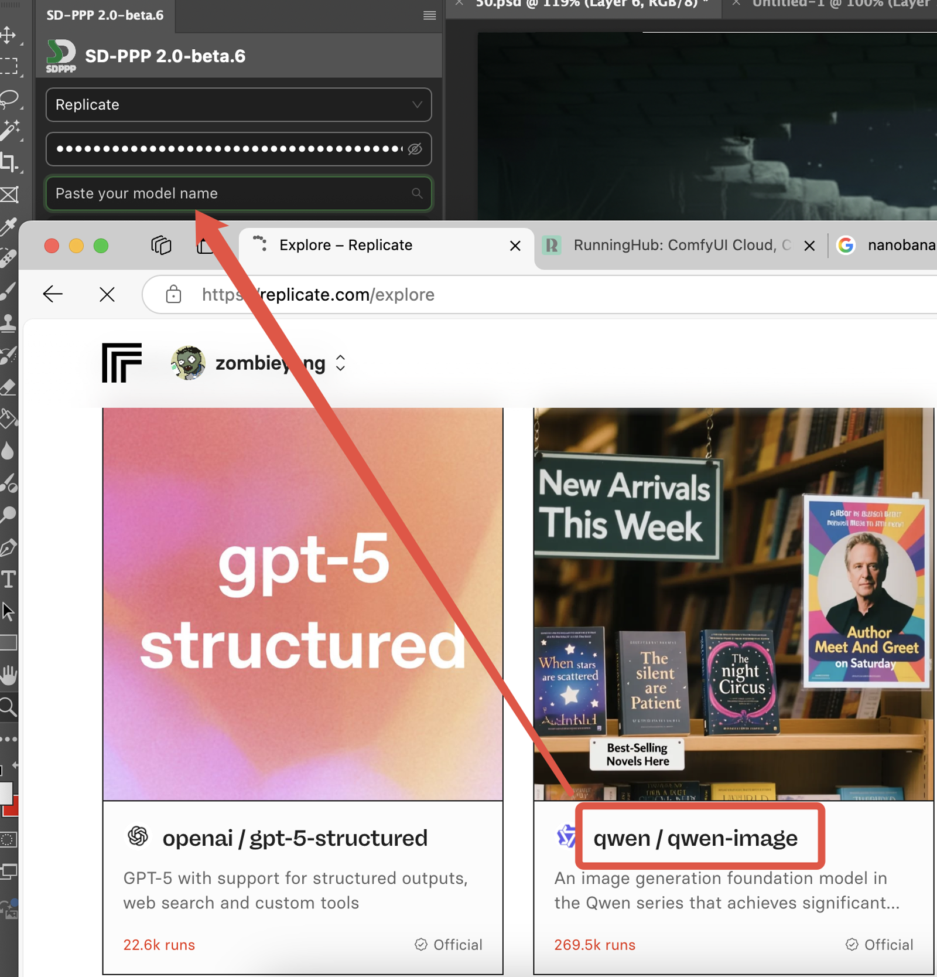The width and height of the screenshot is (937, 977).
Task: Select the Eraser tool
Action: coord(9,387)
